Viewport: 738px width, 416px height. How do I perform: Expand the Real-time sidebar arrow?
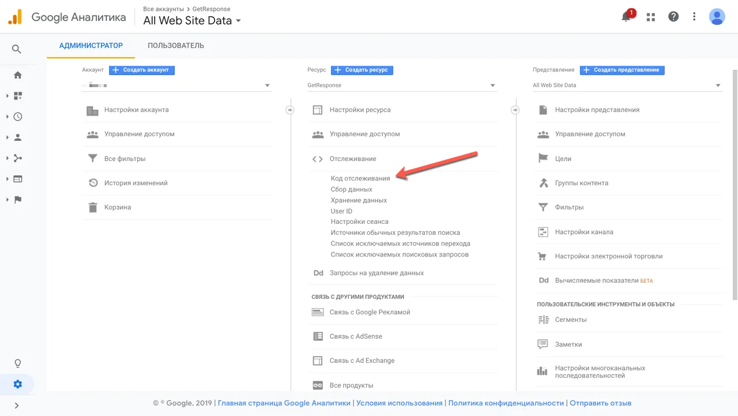click(7, 117)
